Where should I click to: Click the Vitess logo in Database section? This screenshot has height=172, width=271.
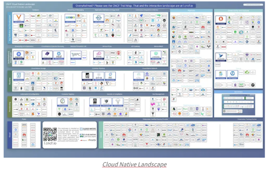19,18
